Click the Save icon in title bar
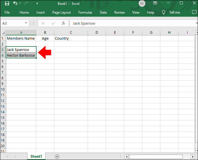198x160 pixels. click(x=7, y=3)
